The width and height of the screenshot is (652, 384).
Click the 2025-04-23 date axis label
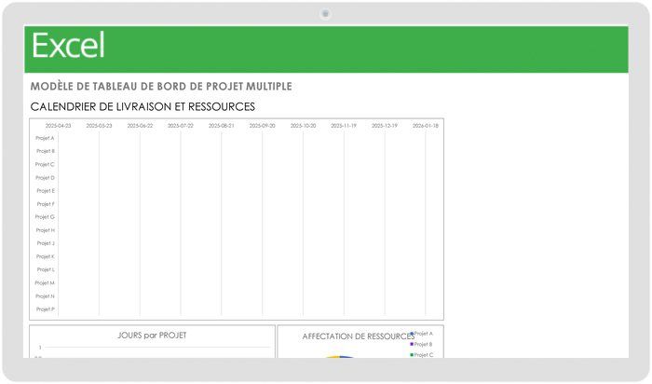pos(58,126)
